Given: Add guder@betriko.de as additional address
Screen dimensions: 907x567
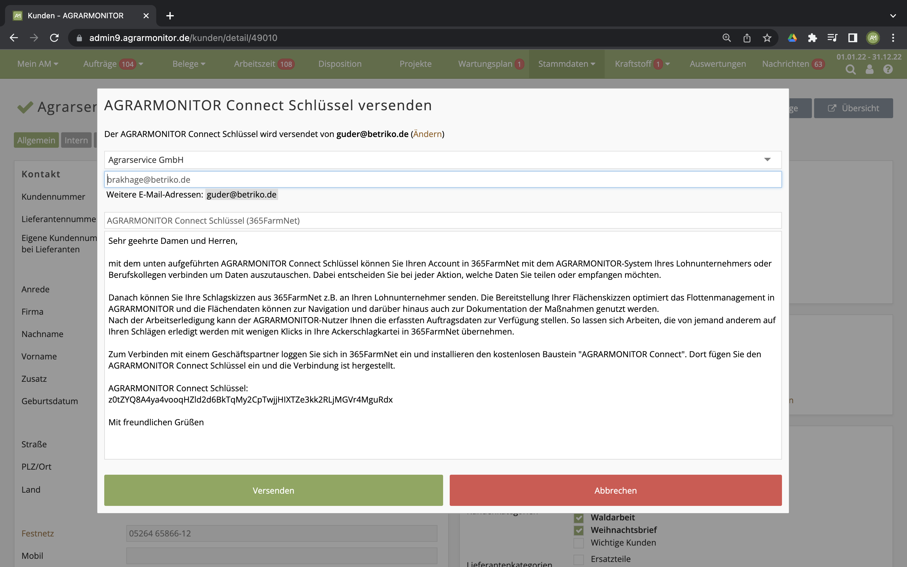Looking at the screenshot, I should coord(241,195).
